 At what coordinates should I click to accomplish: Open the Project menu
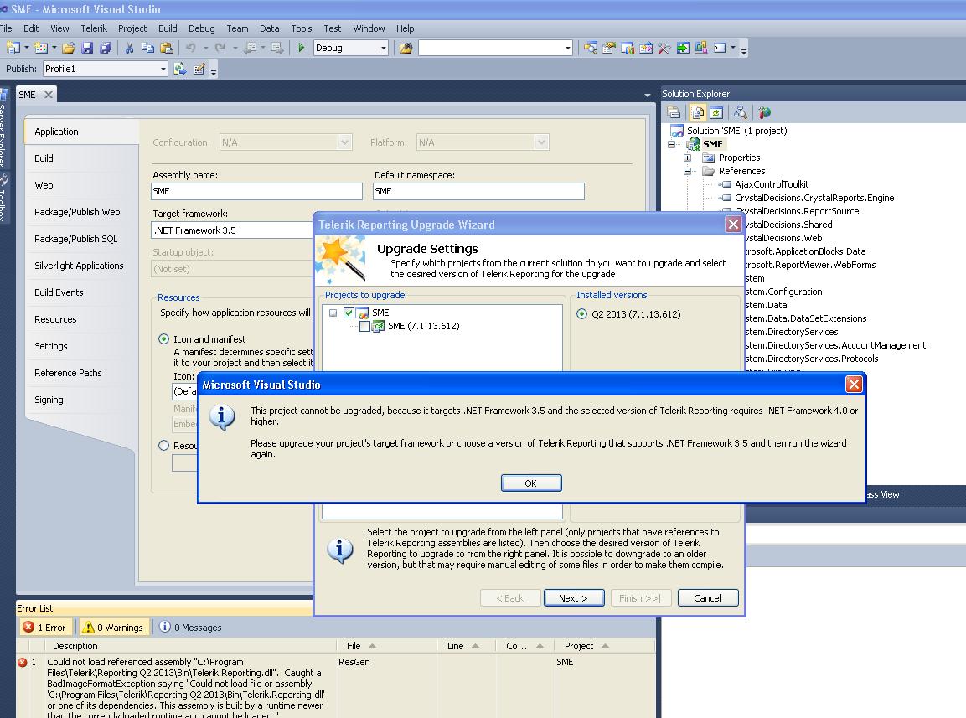point(132,28)
